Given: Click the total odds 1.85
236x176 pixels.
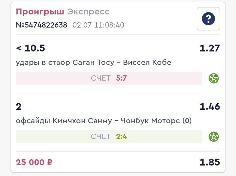Looking at the screenshot, I should pyautogui.click(x=210, y=162).
